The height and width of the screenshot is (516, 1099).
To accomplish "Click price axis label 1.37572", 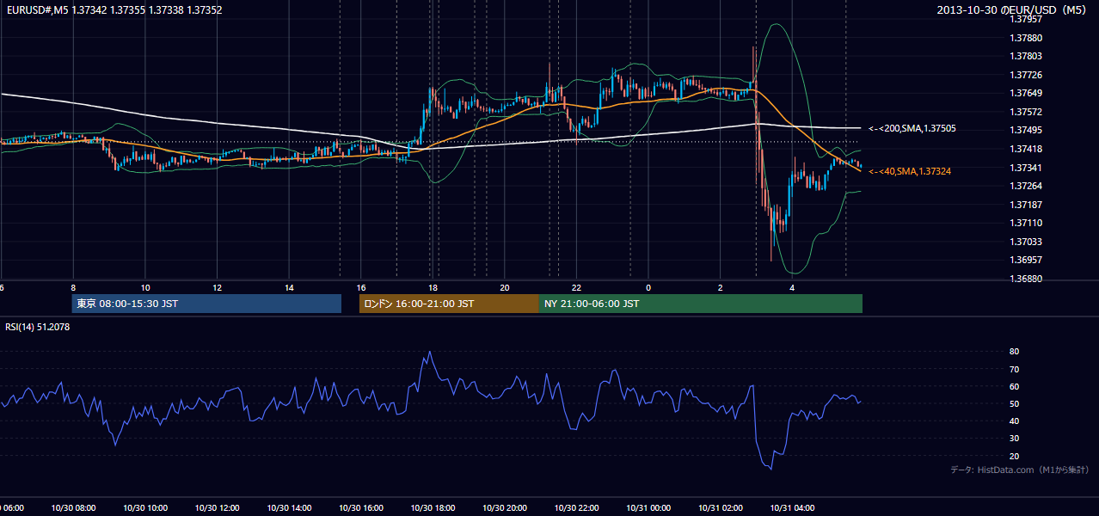I will click(1025, 112).
